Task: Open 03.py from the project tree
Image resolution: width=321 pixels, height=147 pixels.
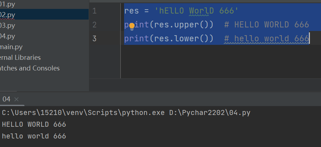Action: click(7, 25)
